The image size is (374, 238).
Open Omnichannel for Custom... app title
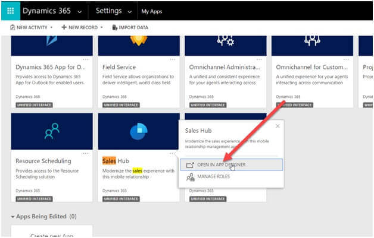pyautogui.click(x=311, y=67)
